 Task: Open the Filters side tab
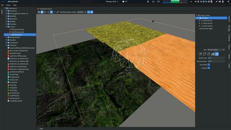[x=229, y=66]
